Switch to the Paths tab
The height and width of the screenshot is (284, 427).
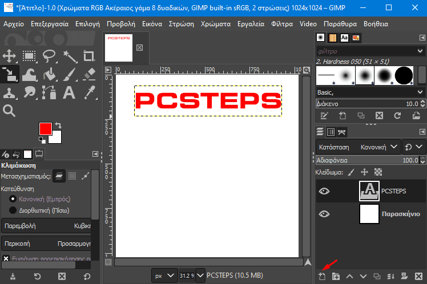[341, 132]
